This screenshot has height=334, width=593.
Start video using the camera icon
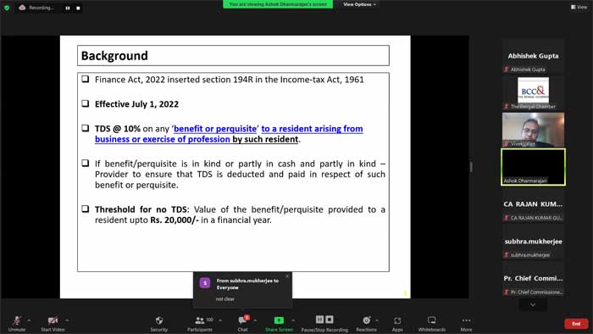[x=53, y=324]
